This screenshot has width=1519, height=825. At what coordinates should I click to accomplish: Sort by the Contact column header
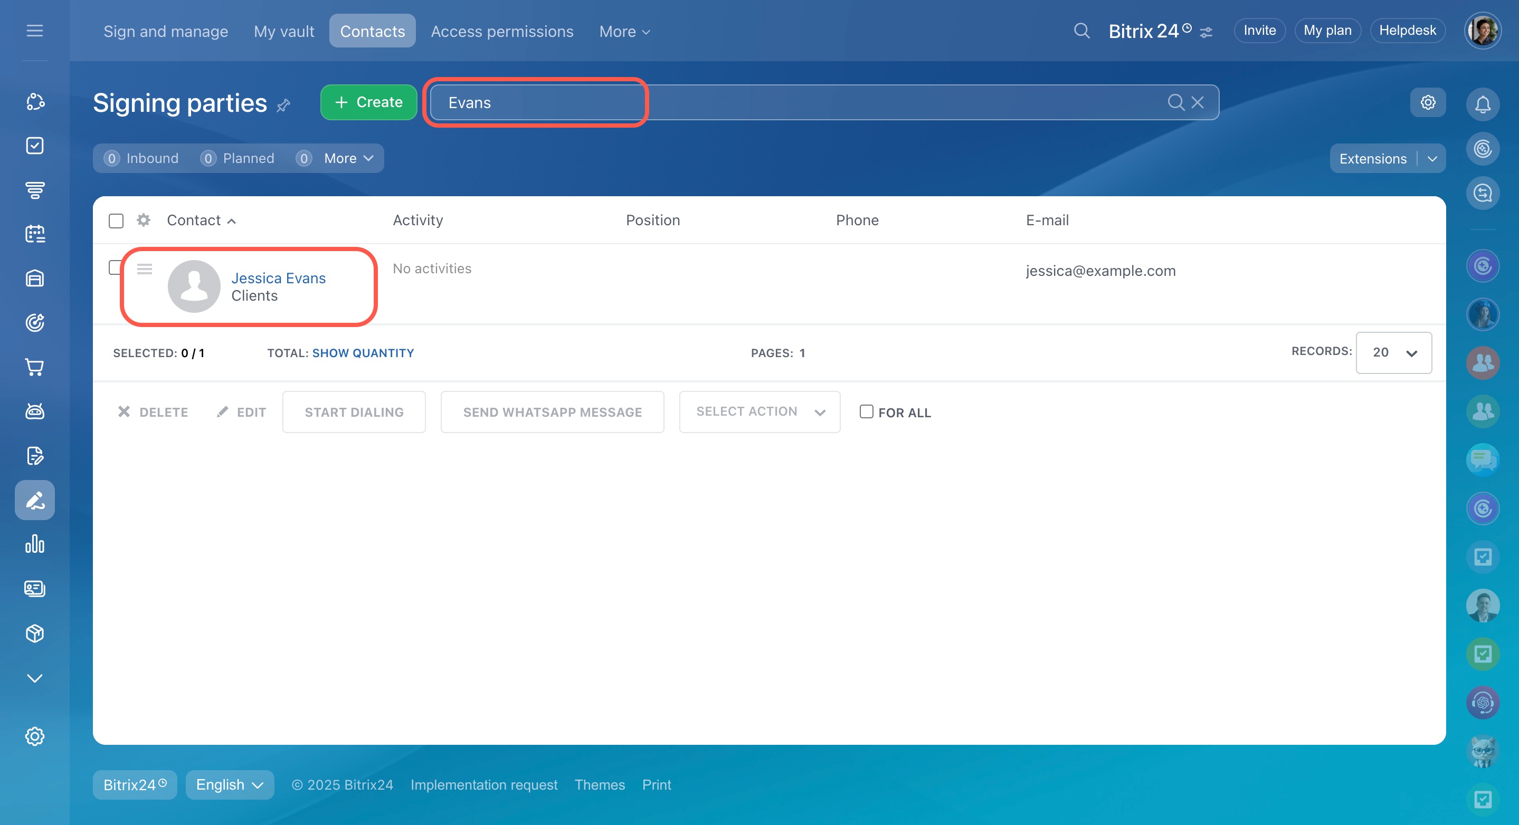click(x=201, y=220)
